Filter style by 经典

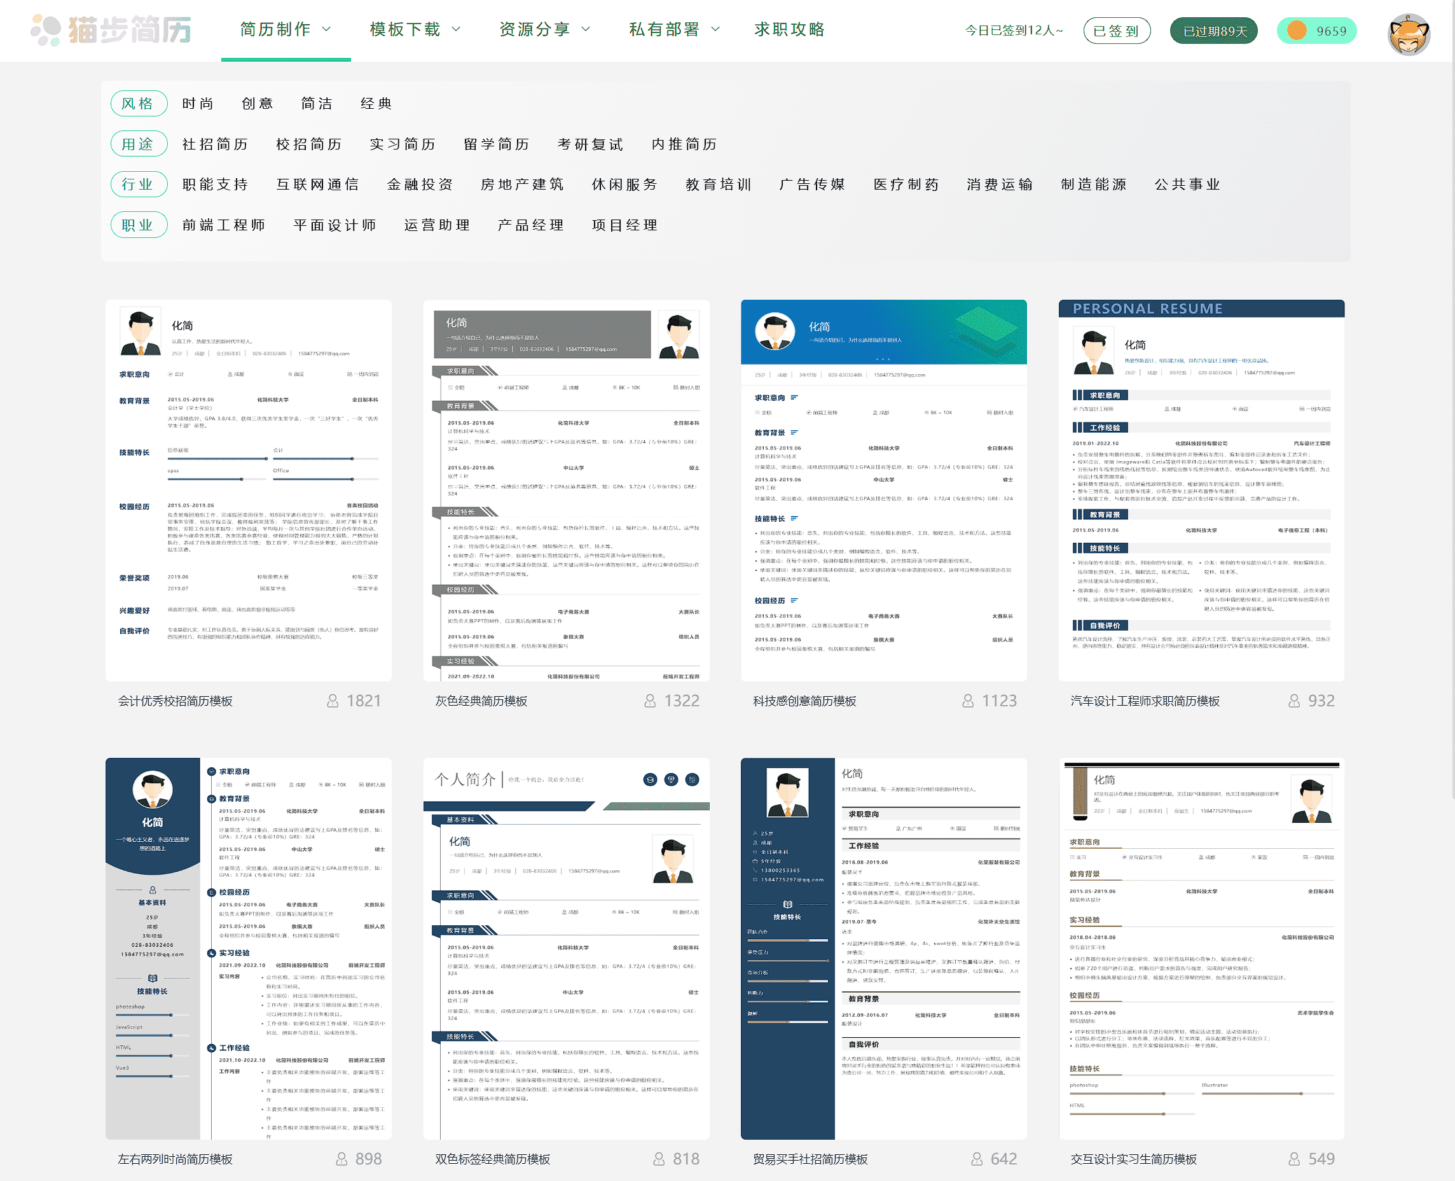[376, 104]
